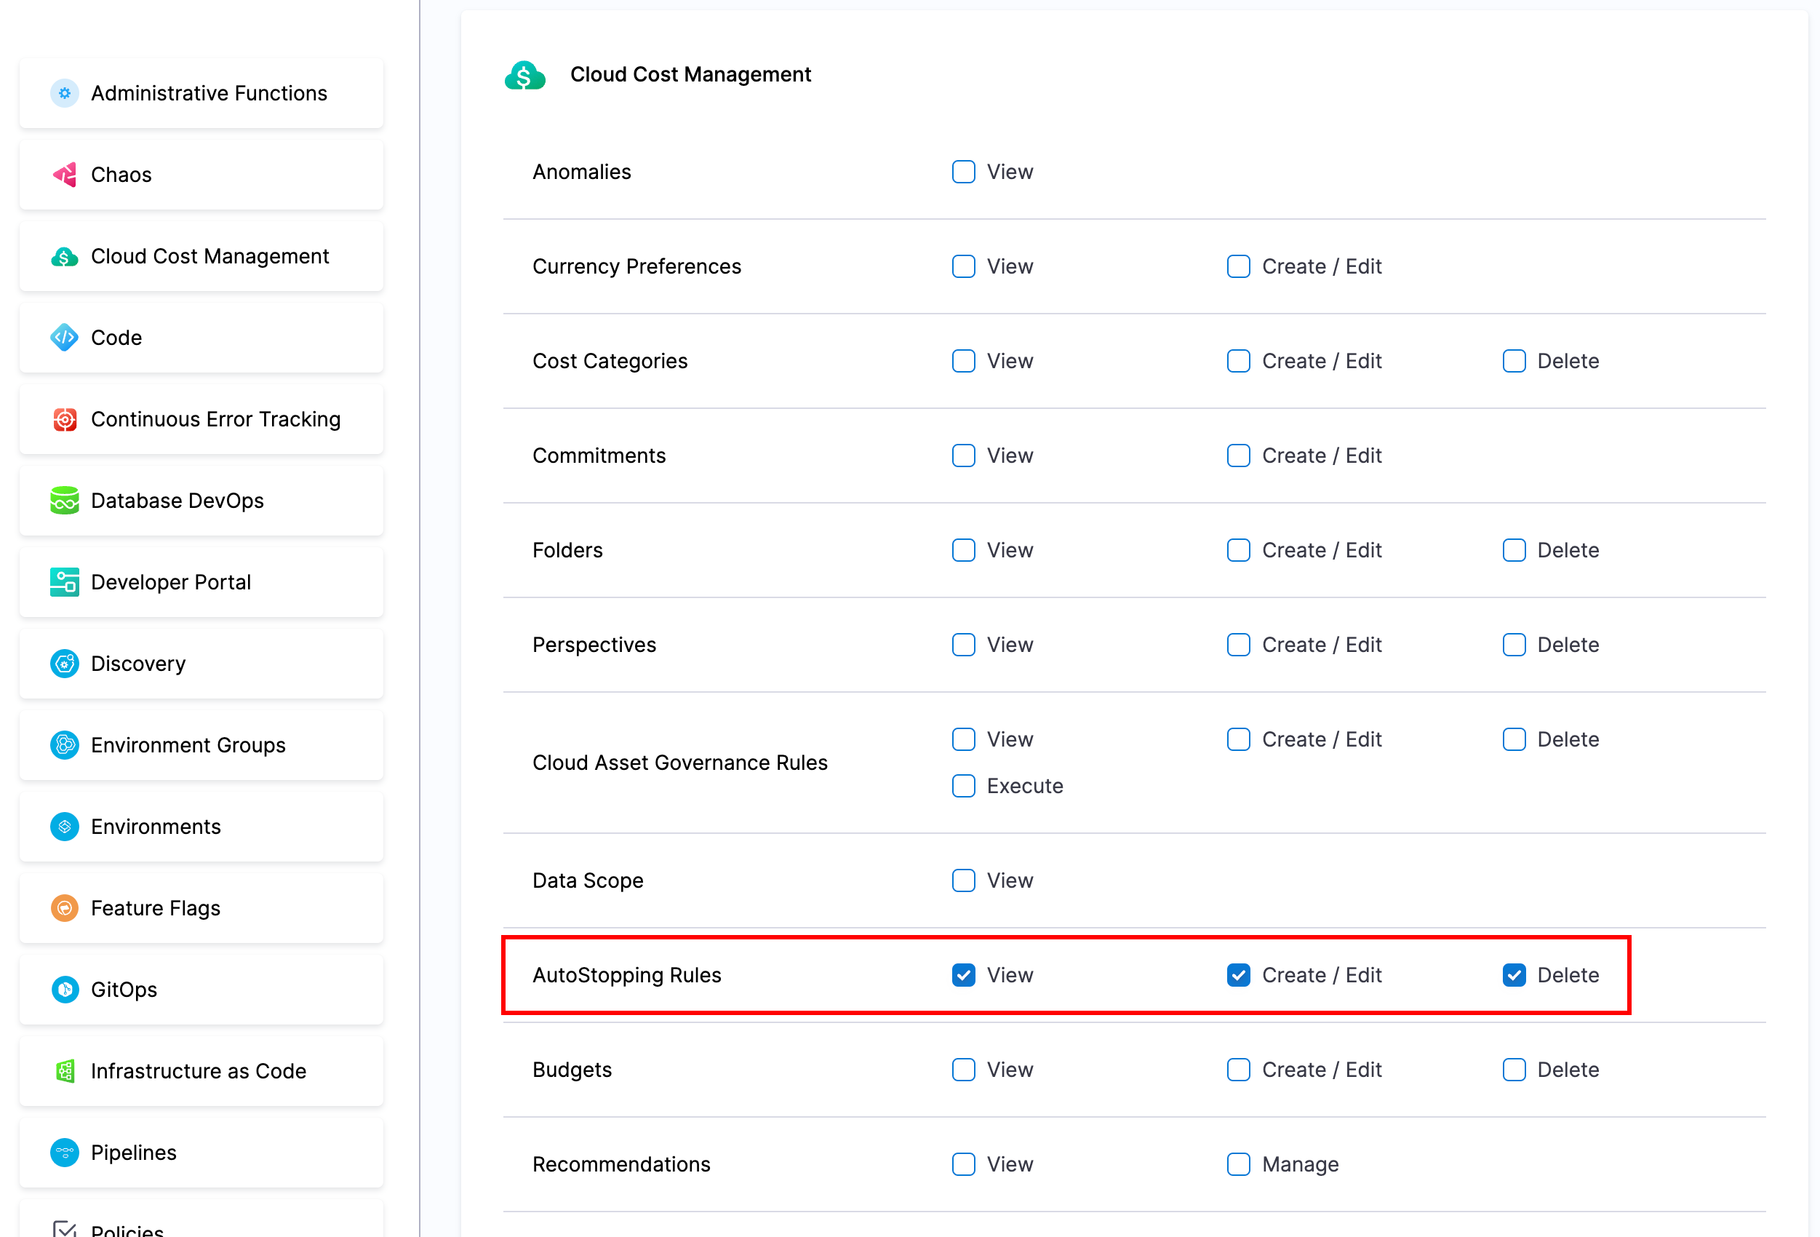
Task: Click the Code module icon
Action: click(64, 338)
